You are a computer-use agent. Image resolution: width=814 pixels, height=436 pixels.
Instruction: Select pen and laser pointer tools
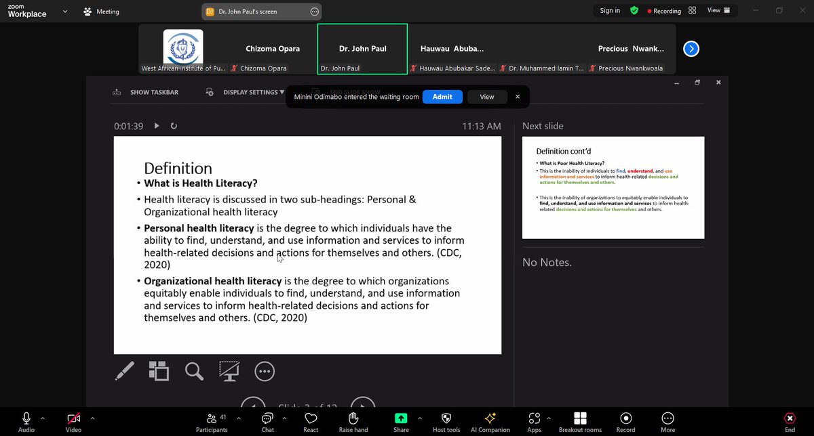tap(125, 370)
